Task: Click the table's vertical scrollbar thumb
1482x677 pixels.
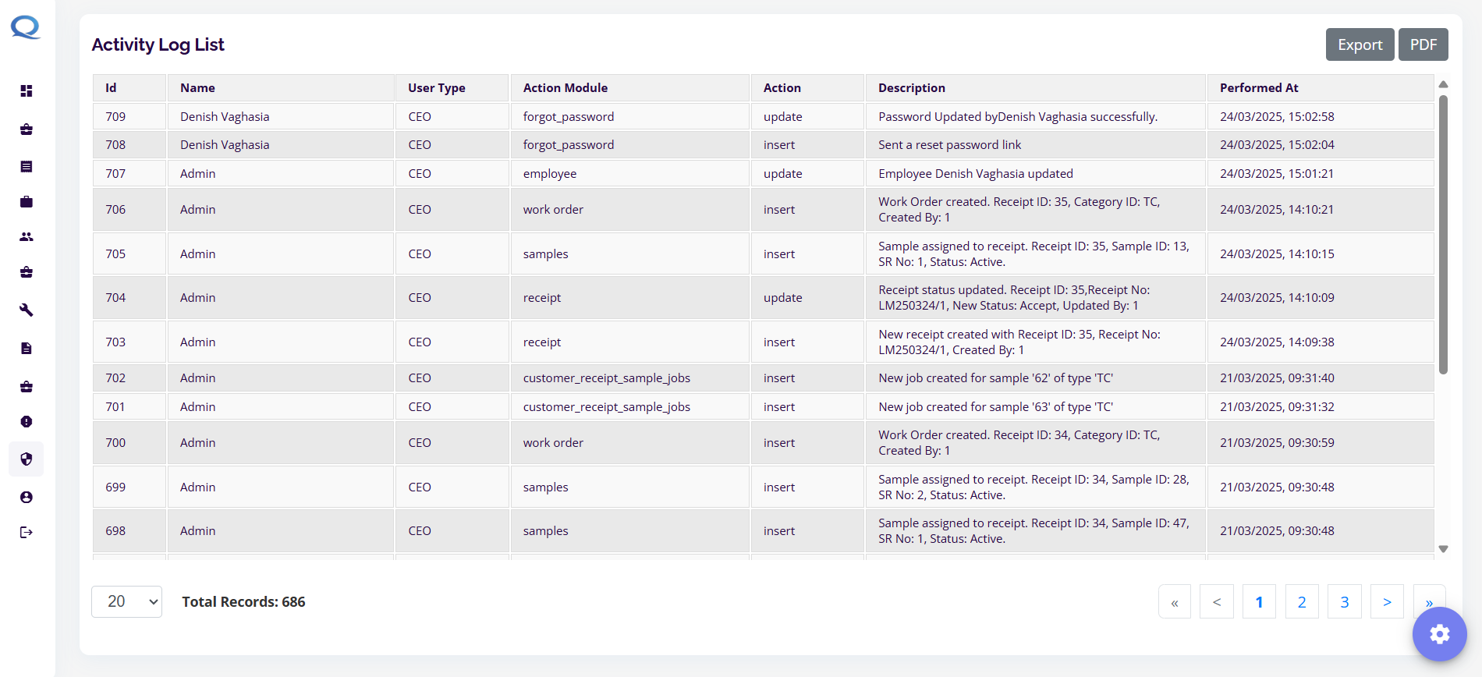Action: coord(1443,234)
